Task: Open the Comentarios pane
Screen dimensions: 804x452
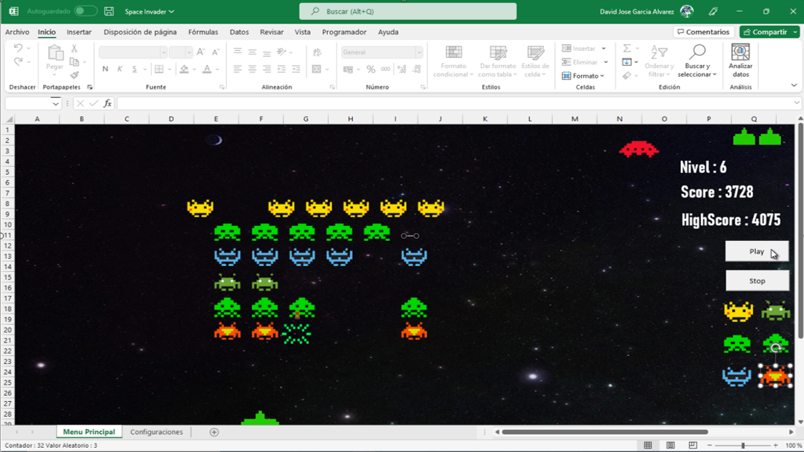Action: 704,31
